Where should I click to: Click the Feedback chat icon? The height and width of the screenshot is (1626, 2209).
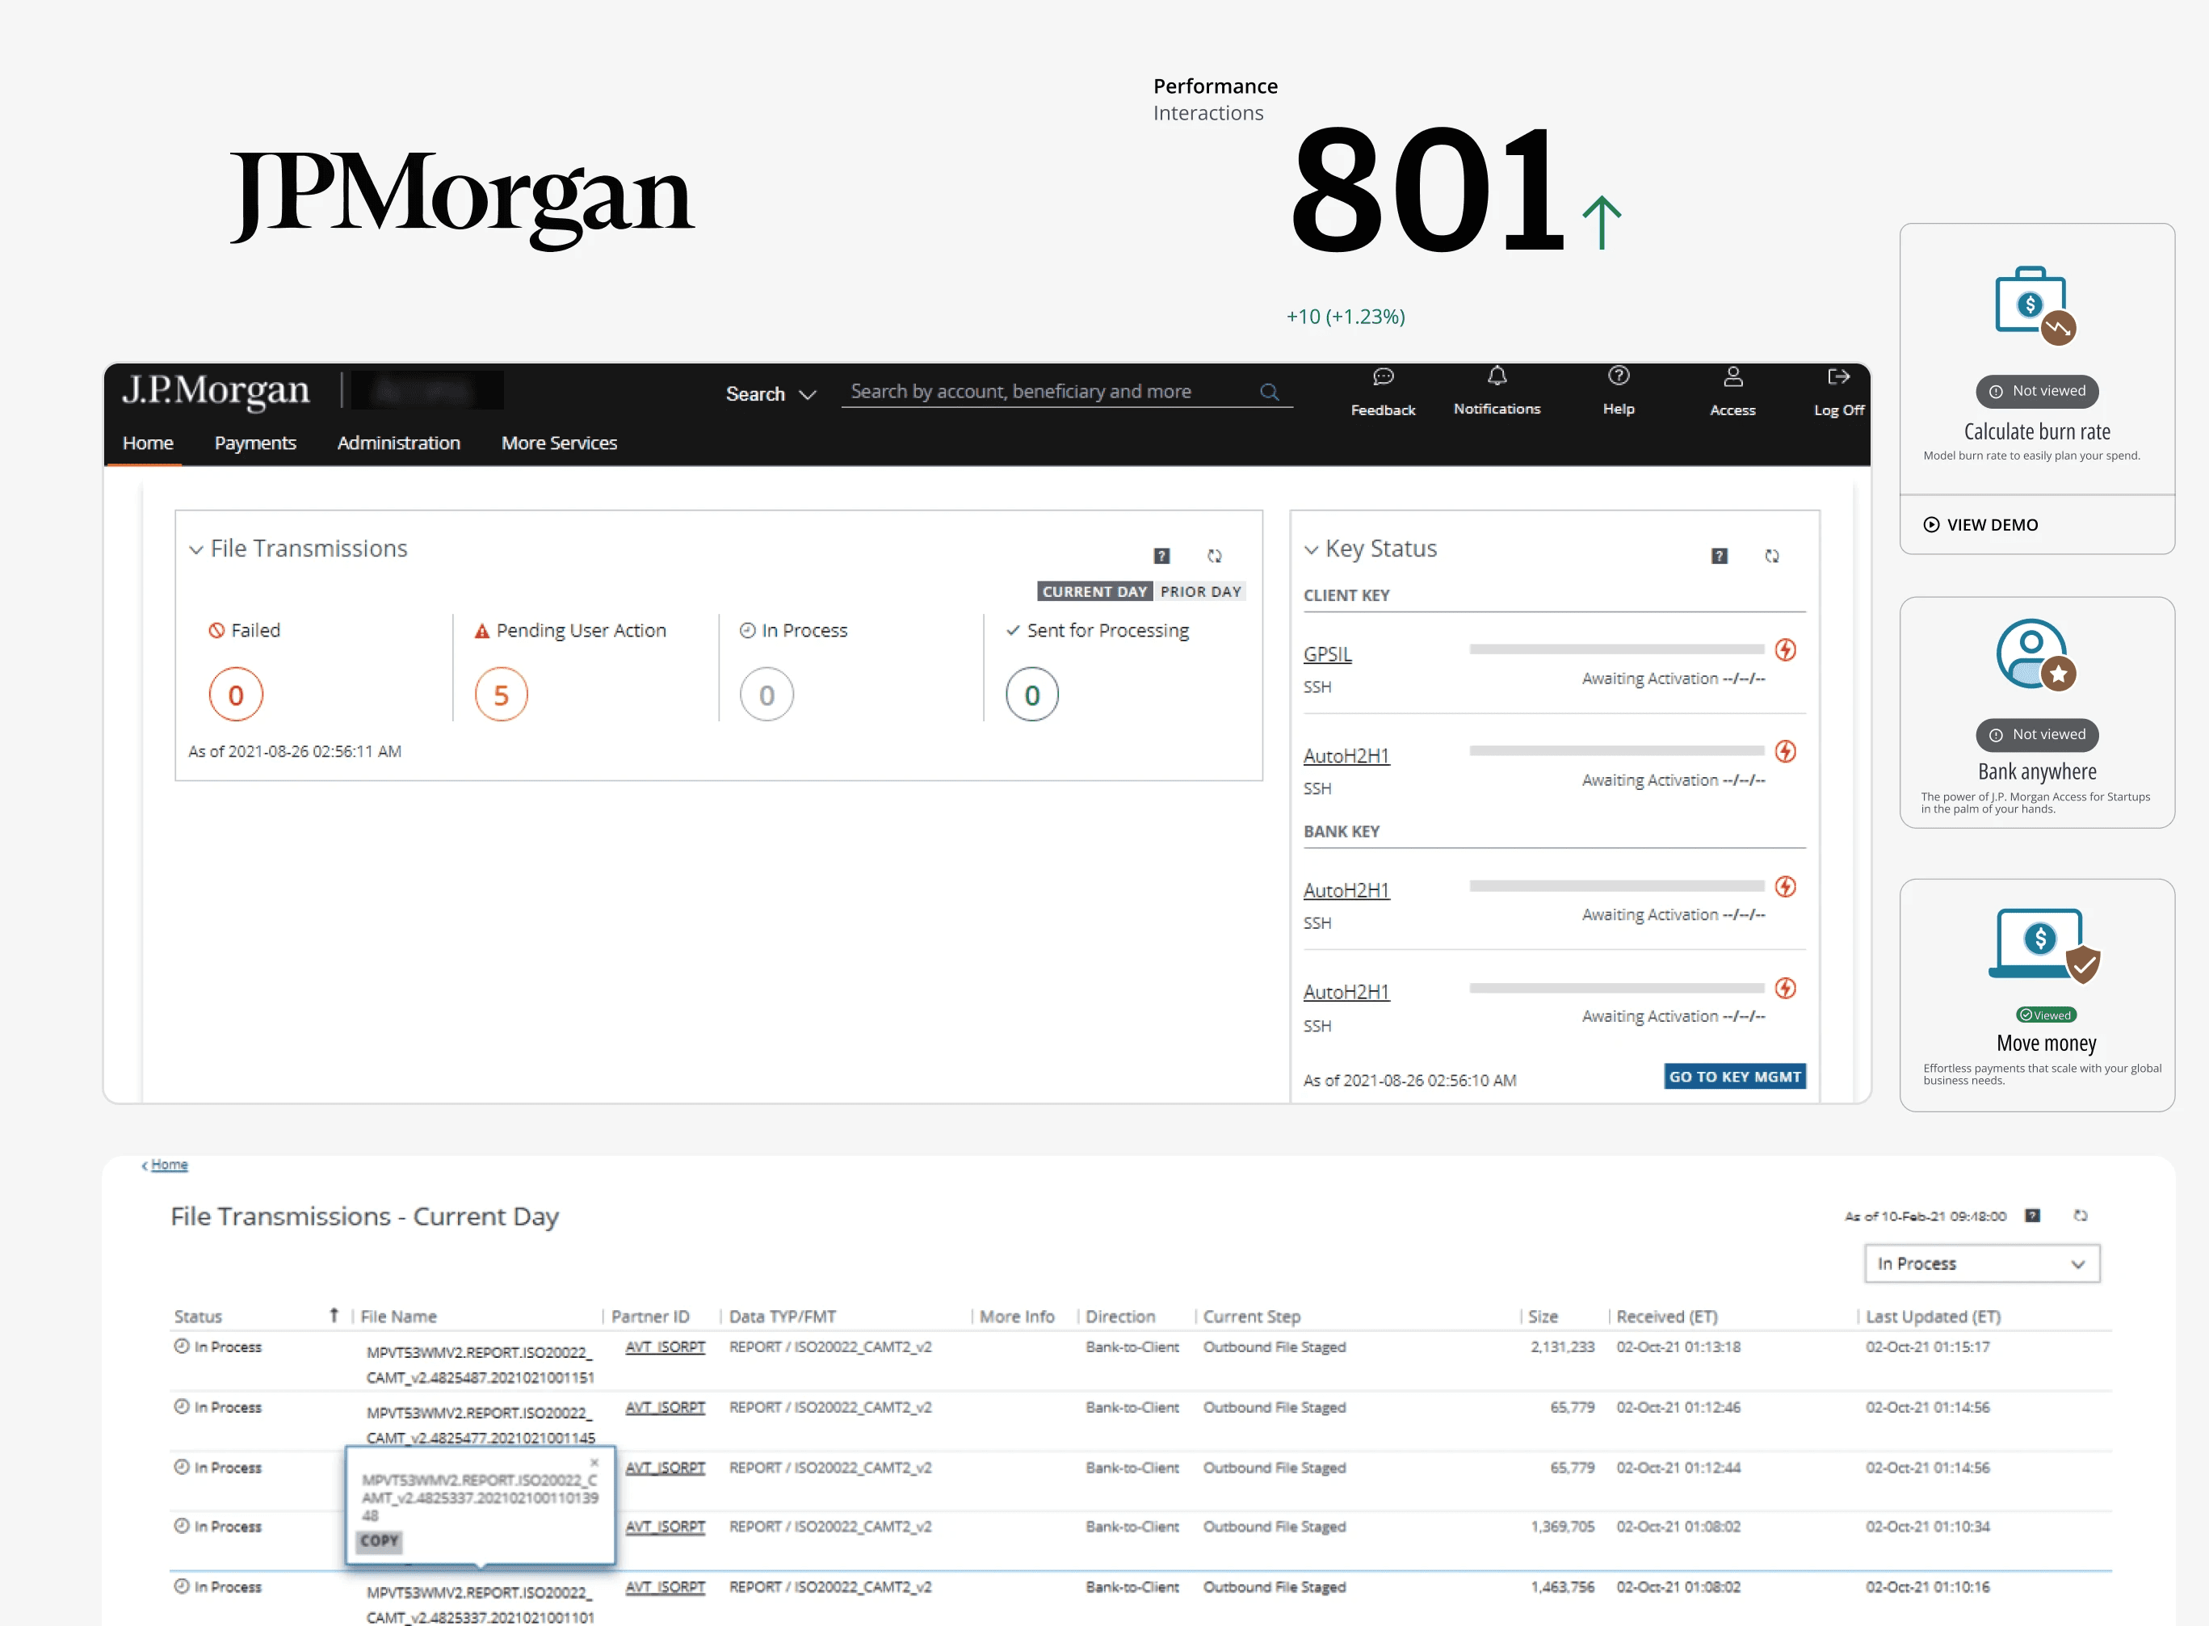[x=1383, y=377]
